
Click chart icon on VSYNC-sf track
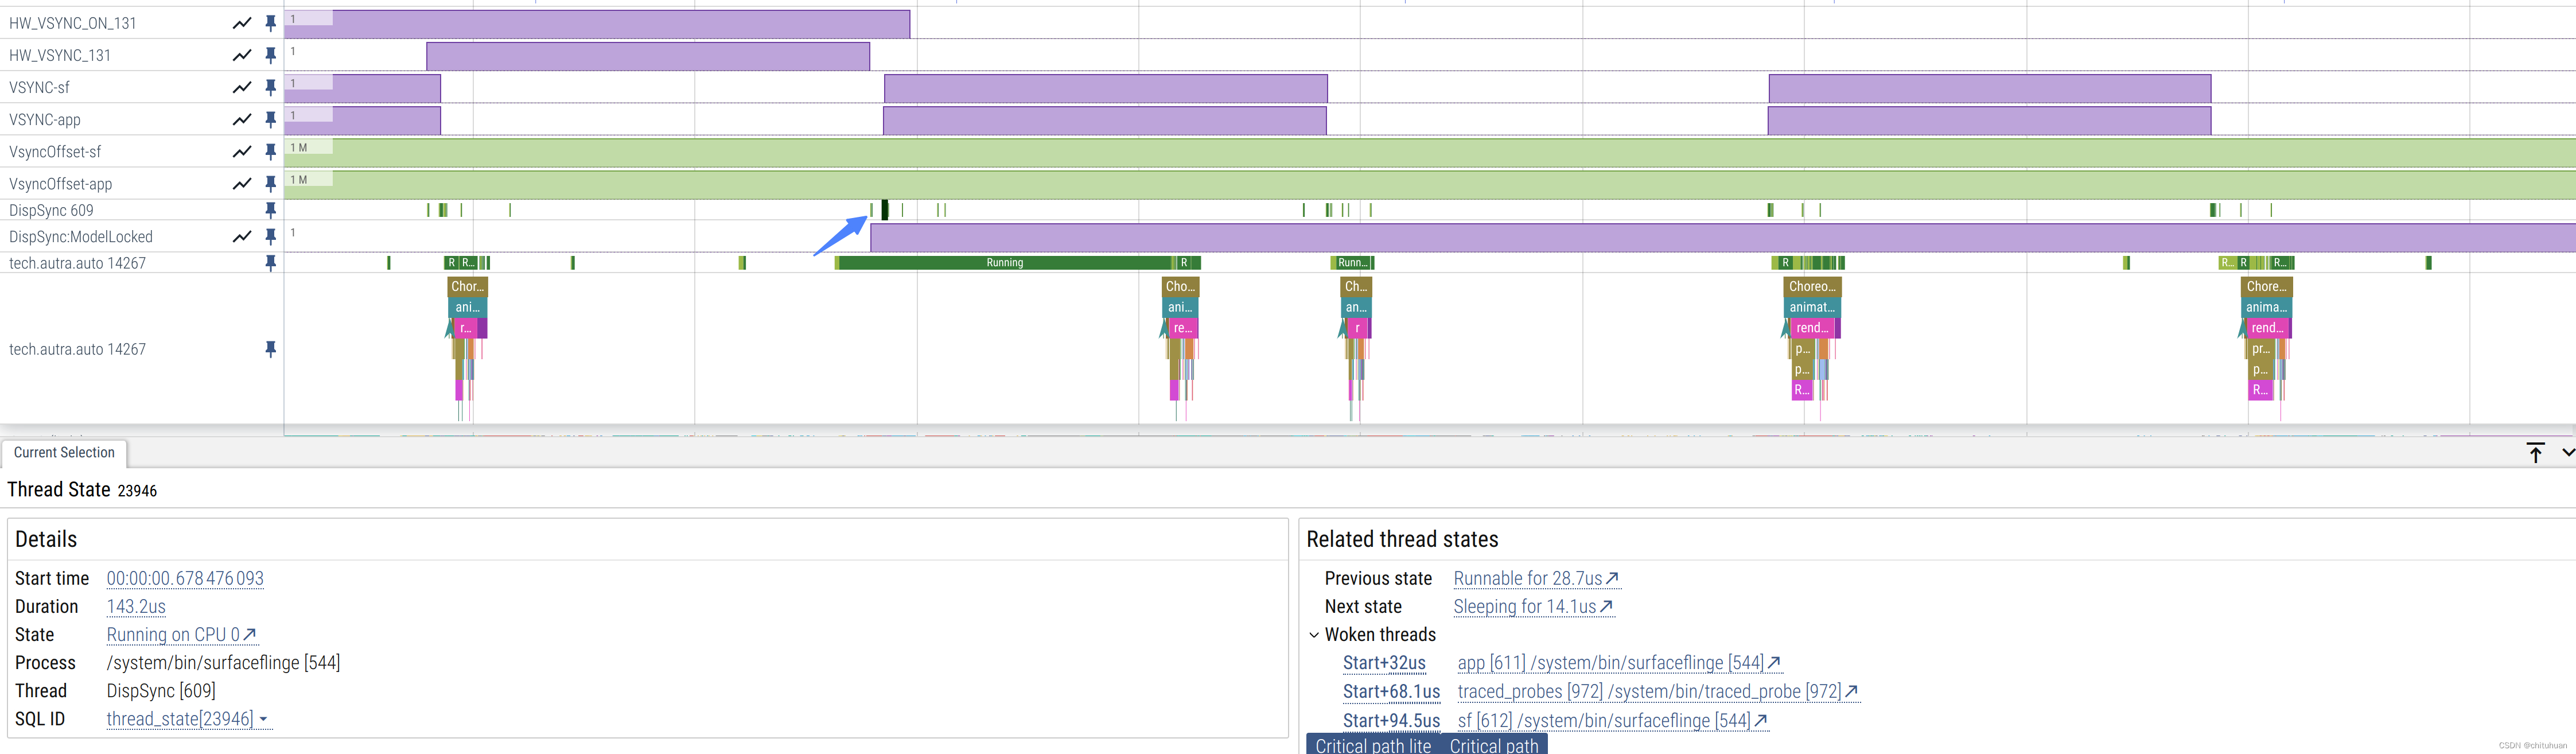242,87
